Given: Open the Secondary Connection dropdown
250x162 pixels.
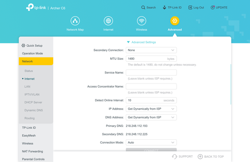Looking at the screenshot, I should pos(151,50).
